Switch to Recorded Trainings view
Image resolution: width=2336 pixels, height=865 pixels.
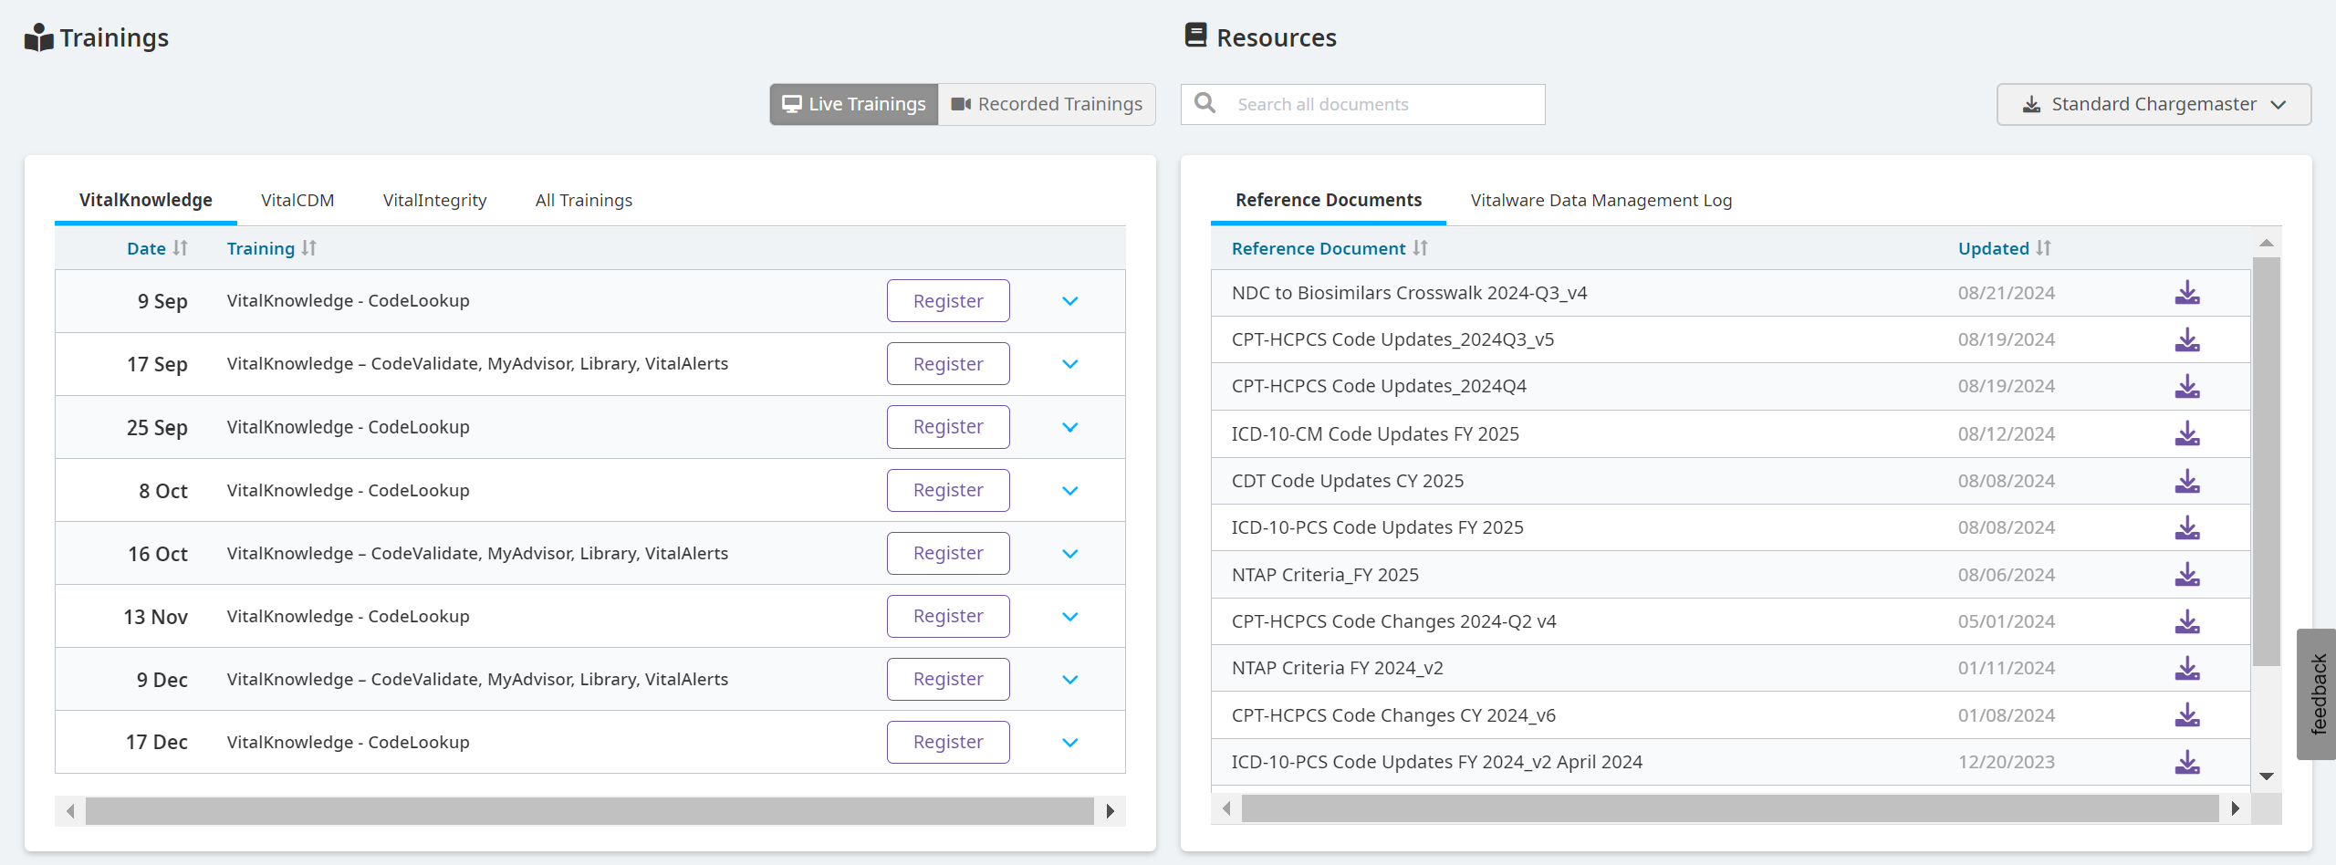(1047, 104)
